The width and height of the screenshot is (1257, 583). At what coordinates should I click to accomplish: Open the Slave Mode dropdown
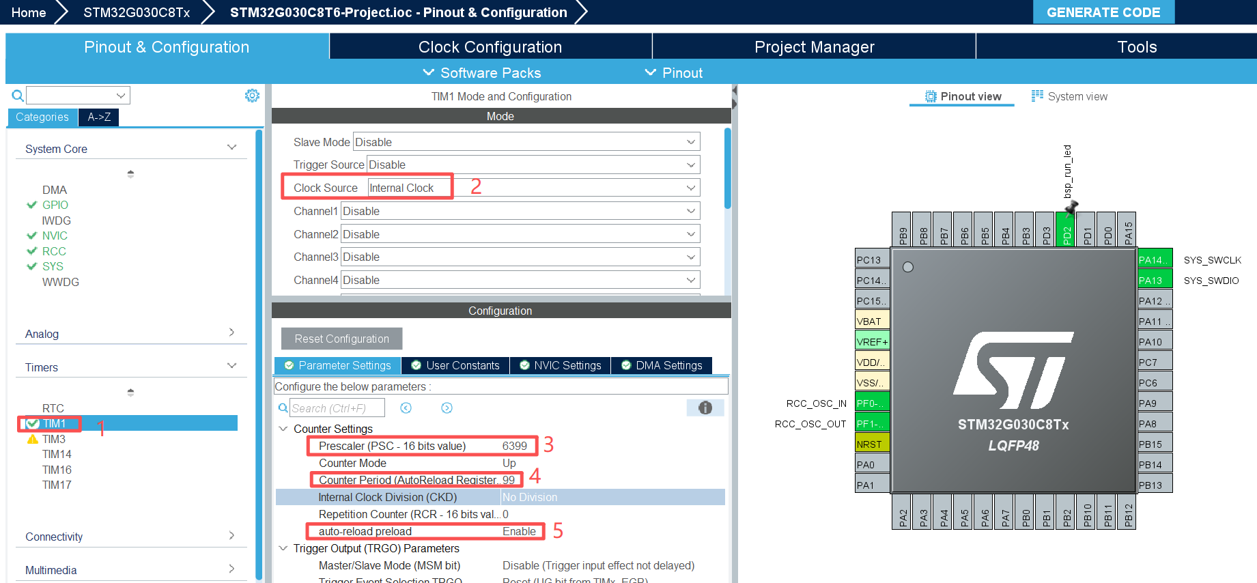[526, 142]
